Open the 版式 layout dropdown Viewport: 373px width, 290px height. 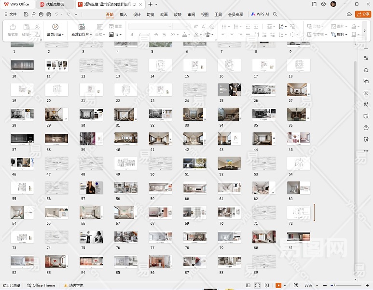(100, 35)
